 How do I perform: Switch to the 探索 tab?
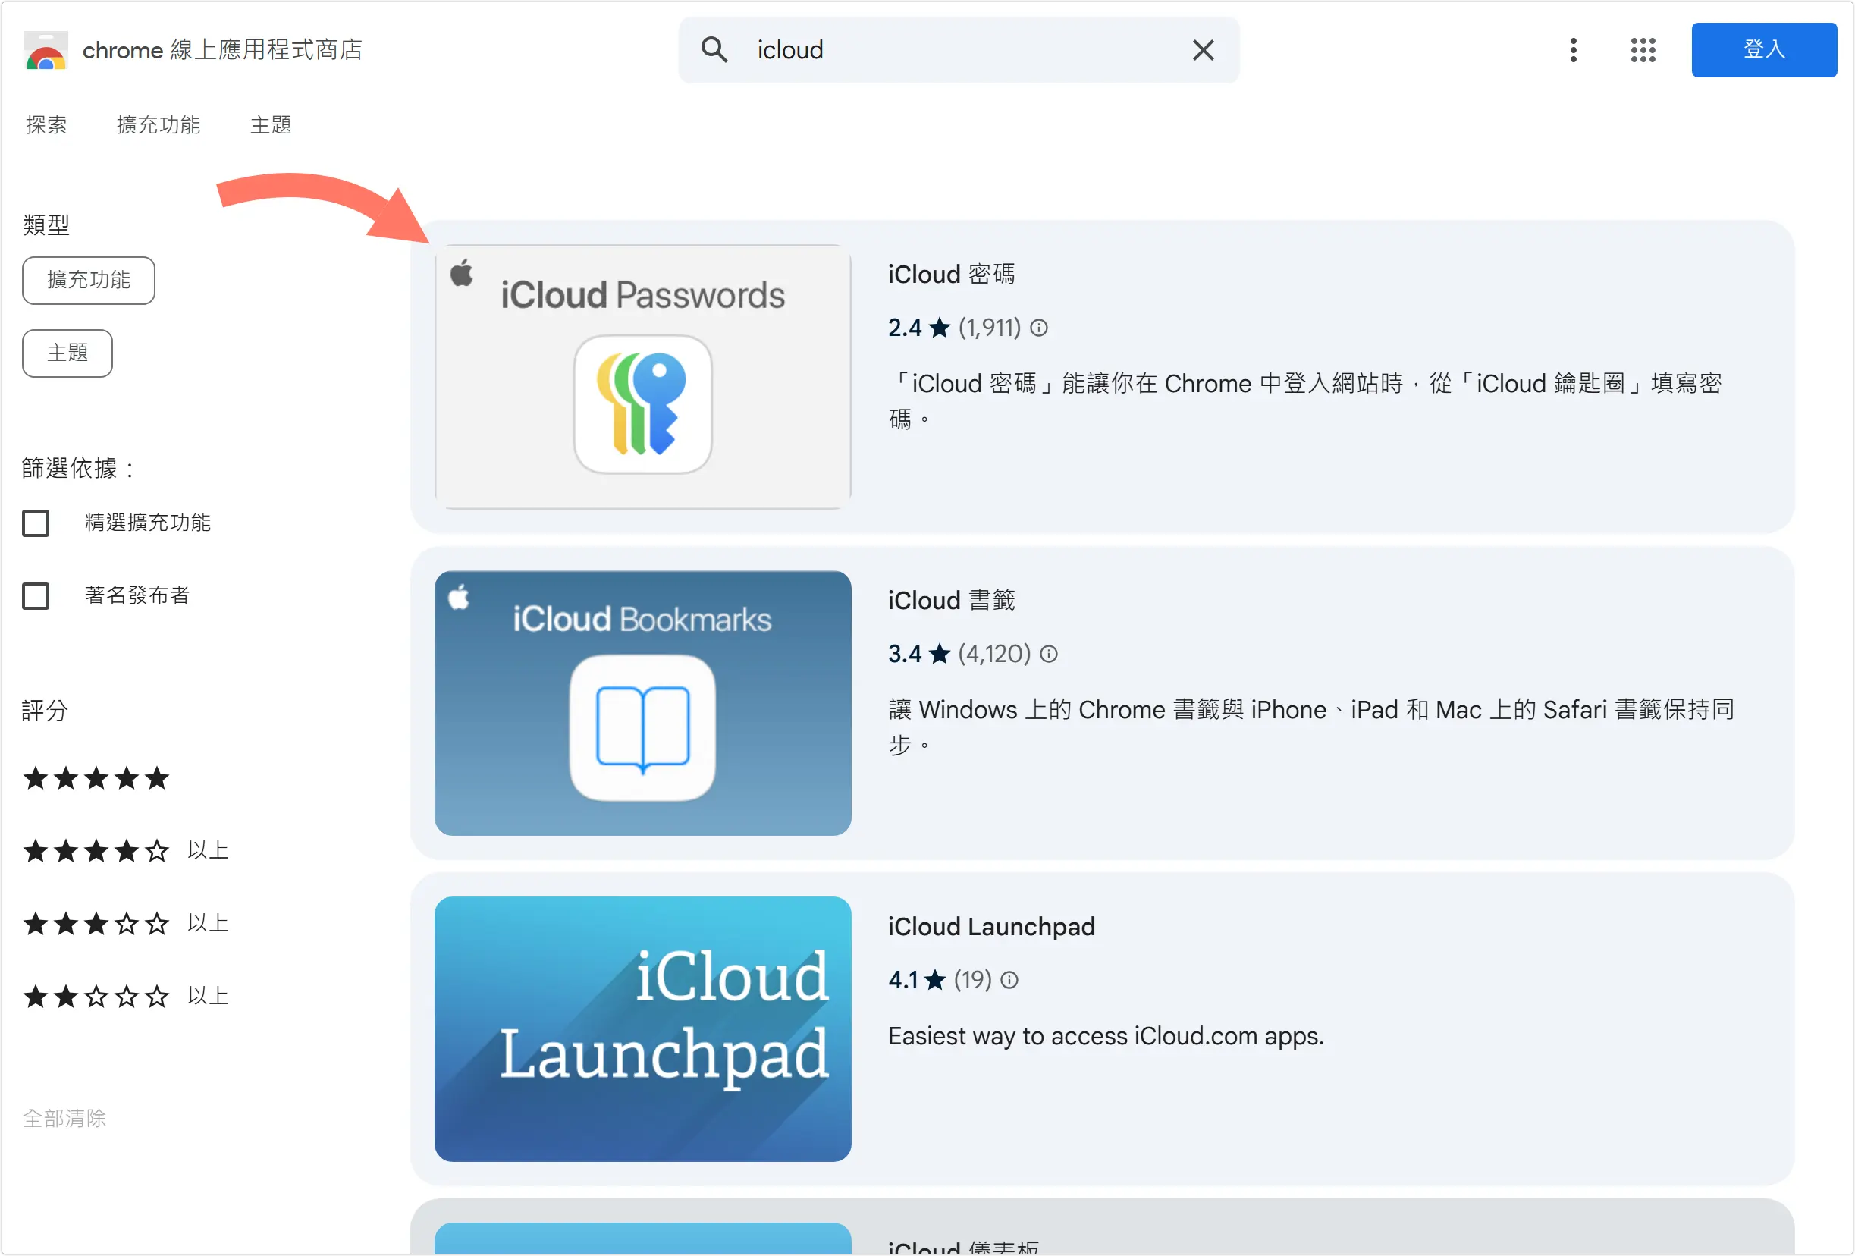coord(46,124)
